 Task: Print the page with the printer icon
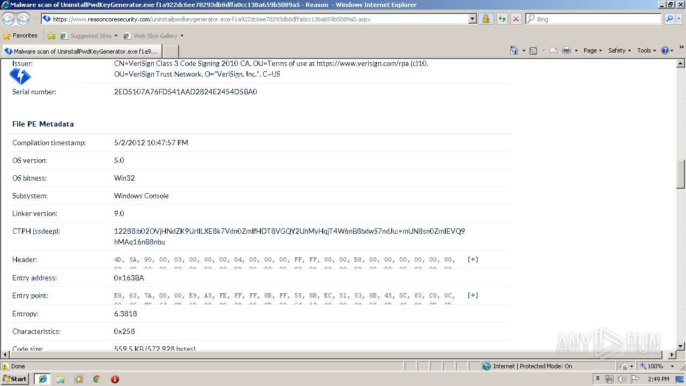coord(566,50)
